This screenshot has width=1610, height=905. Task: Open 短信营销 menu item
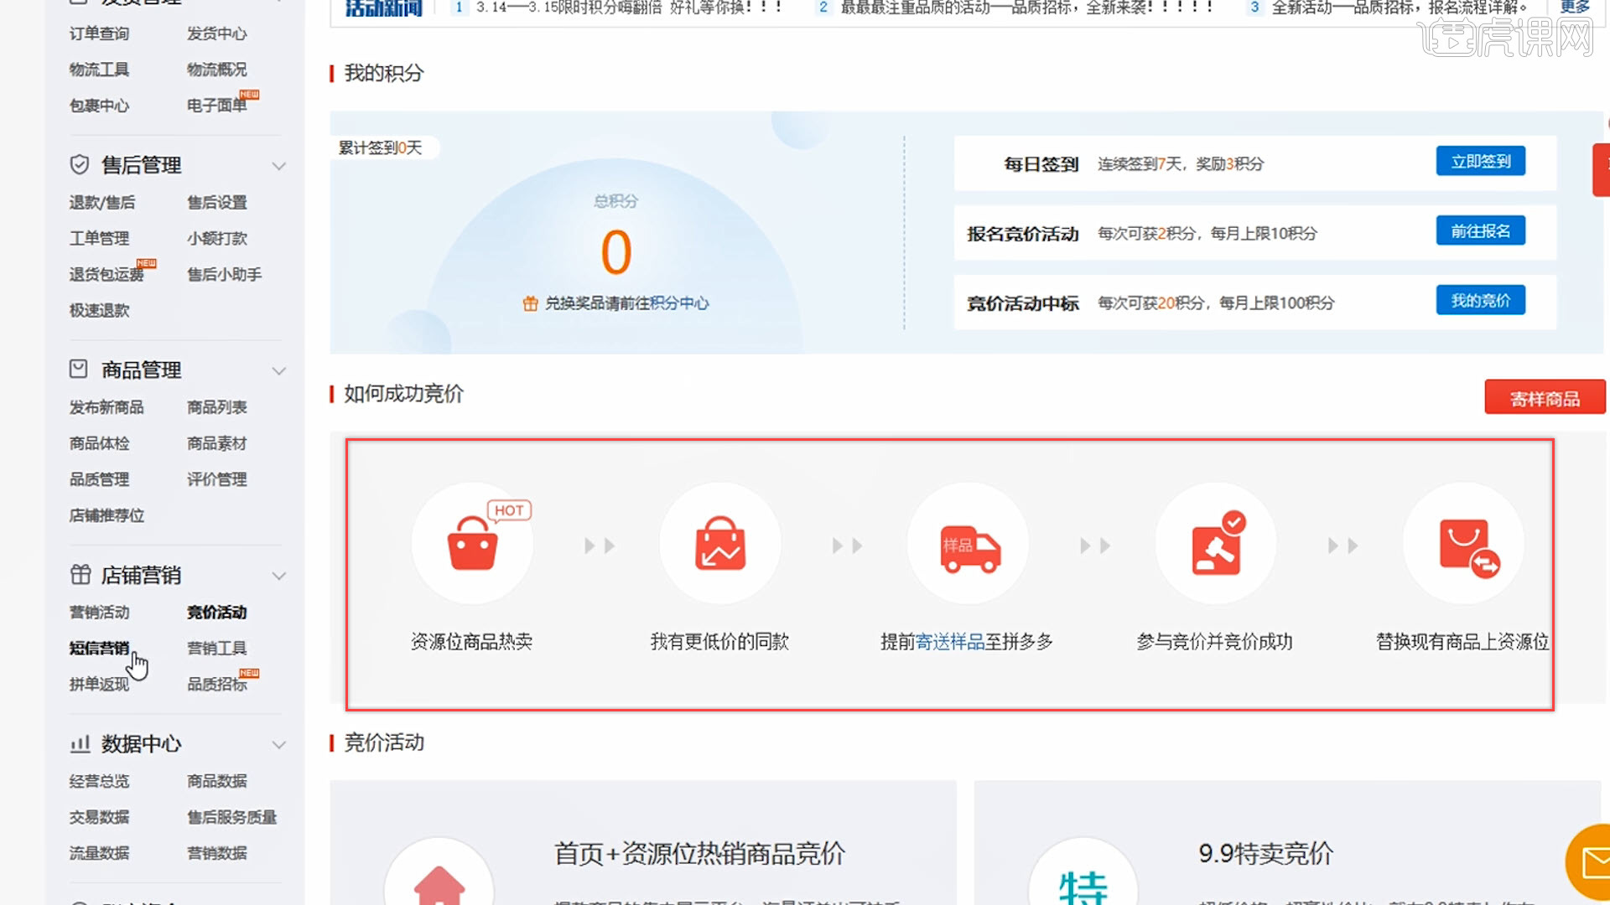[x=99, y=649]
